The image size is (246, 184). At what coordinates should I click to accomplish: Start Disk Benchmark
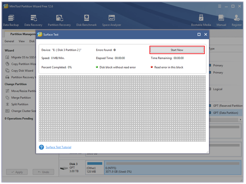tap(86, 20)
